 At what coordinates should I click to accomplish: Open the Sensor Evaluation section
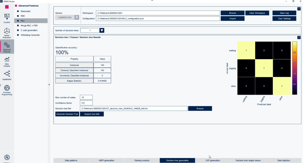click(x=7, y=33)
